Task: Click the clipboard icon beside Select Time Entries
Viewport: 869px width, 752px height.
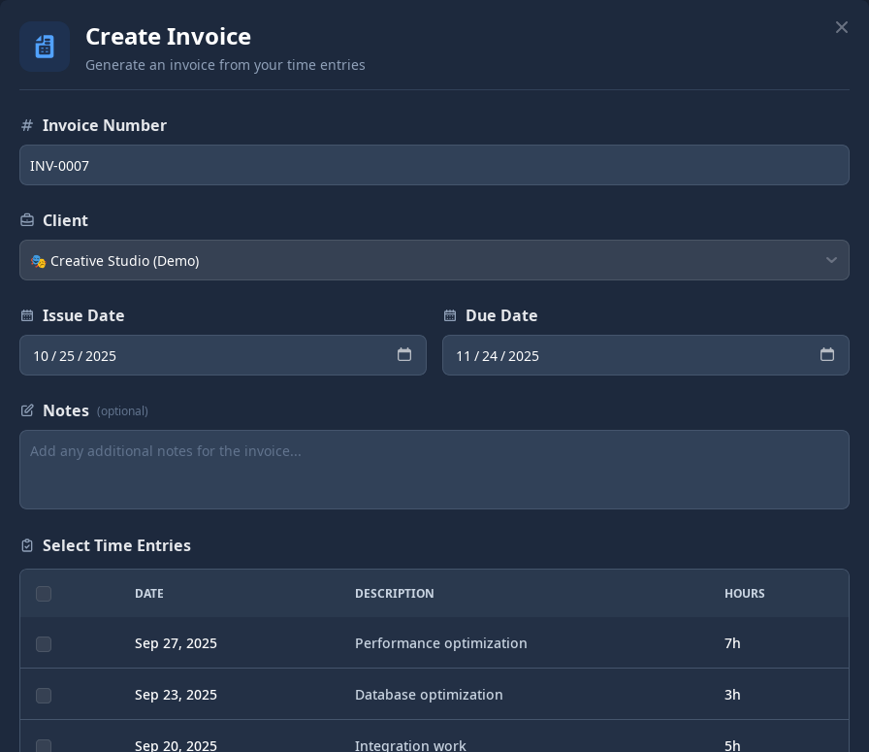Action: [26, 545]
